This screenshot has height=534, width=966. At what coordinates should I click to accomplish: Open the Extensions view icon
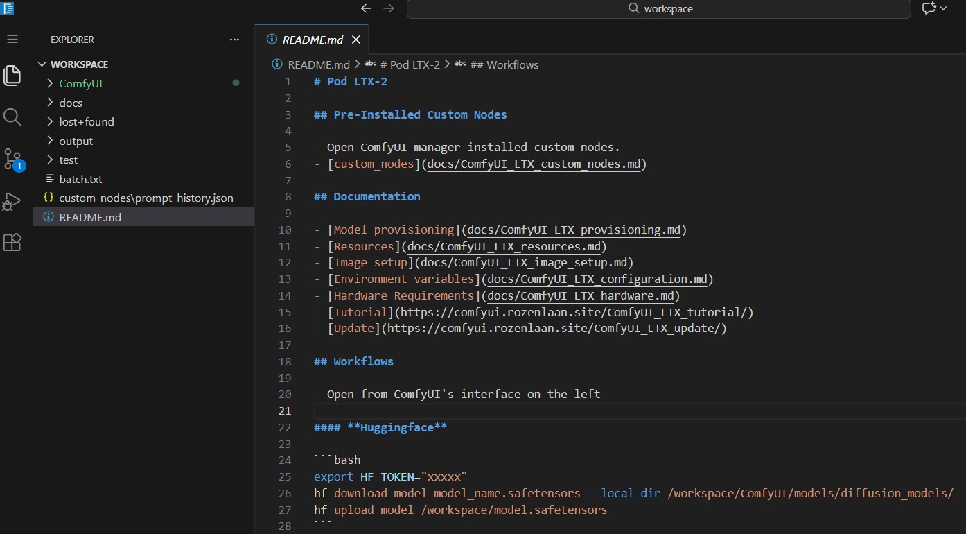pyautogui.click(x=12, y=242)
